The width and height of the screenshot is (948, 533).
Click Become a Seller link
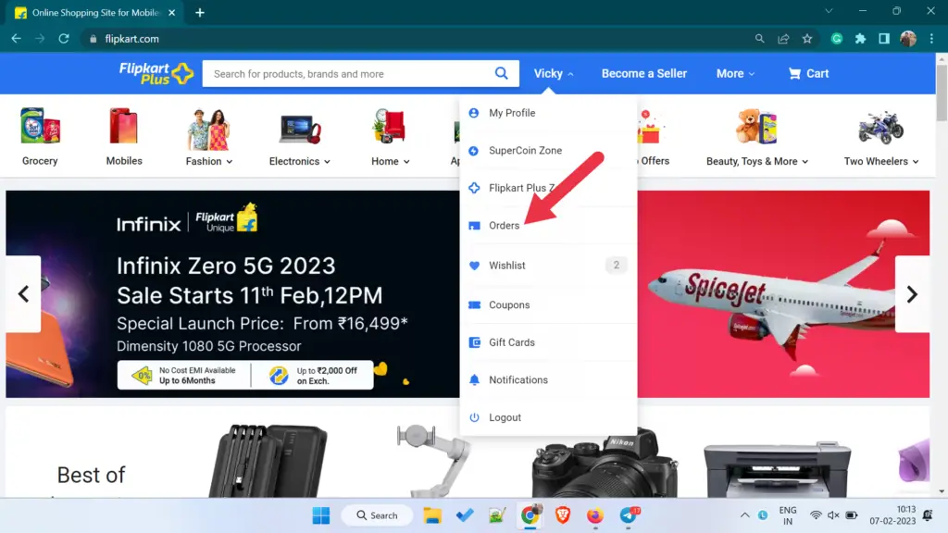click(x=644, y=74)
